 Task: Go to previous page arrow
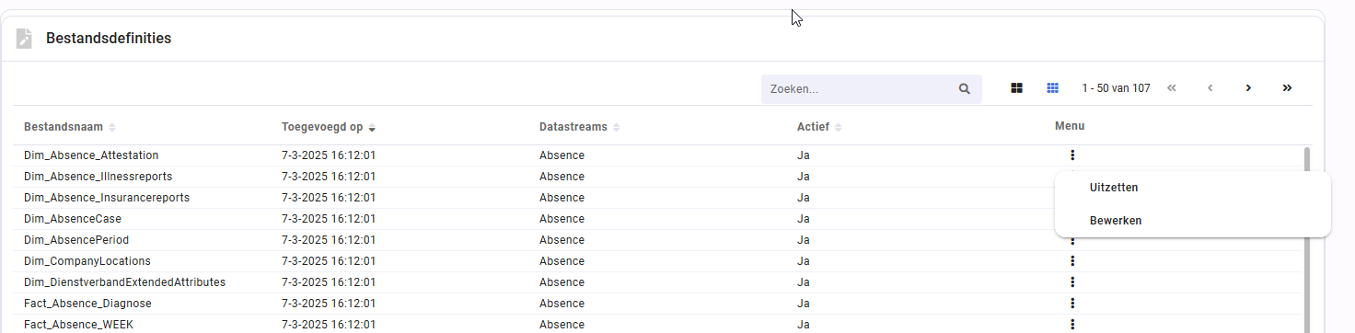point(1210,88)
